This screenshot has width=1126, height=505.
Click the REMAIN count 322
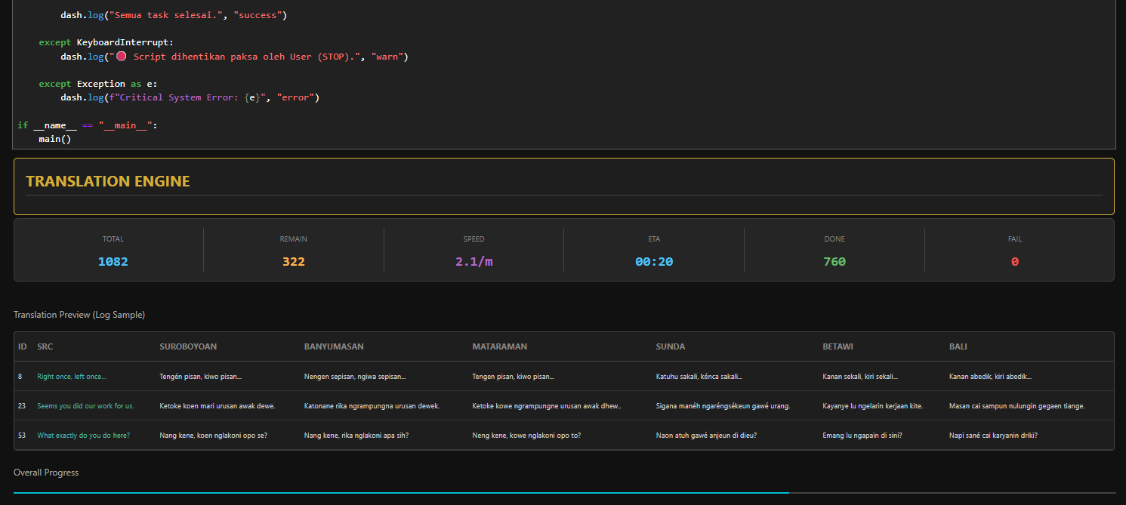(294, 262)
